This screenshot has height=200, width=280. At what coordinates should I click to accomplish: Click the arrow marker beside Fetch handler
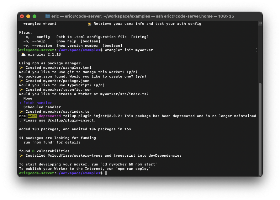pos(20,103)
